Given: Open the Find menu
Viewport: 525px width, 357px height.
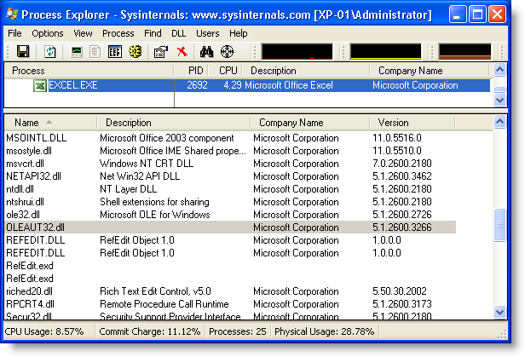Looking at the screenshot, I should [153, 33].
